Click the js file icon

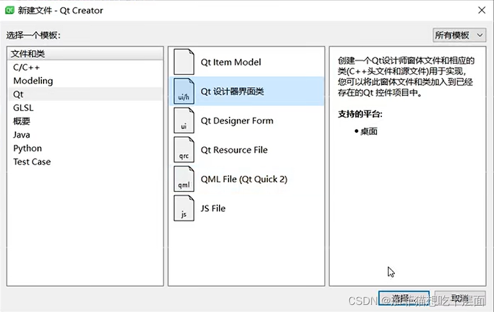(184, 208)
